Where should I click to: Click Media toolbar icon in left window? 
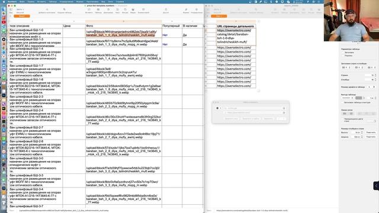click(133, 10)
